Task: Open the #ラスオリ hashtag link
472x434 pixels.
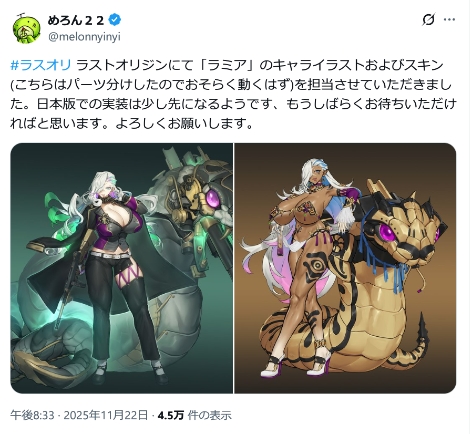Action: (40, 65)
